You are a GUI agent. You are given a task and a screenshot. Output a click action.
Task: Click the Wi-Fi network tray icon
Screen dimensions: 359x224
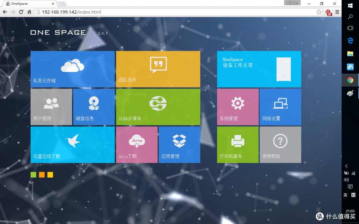[x=353, y=173]
